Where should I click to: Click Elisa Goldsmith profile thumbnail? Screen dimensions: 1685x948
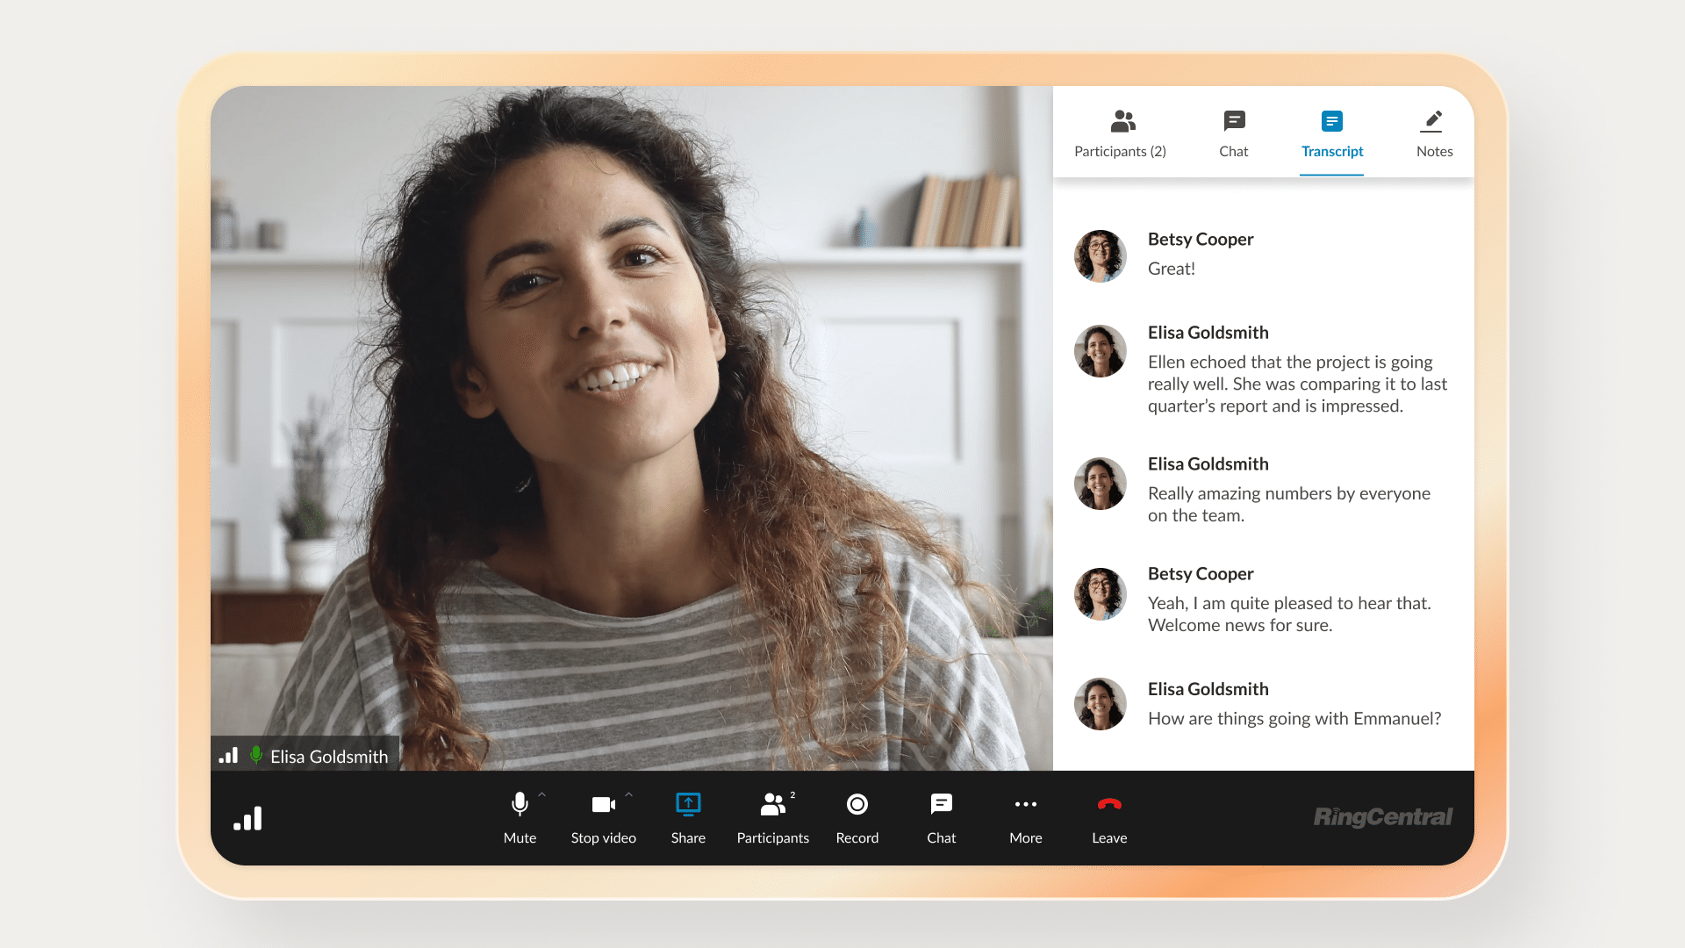1100,351
